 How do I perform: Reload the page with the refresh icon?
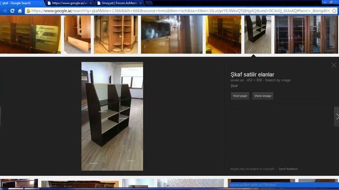tap(12, 11)
